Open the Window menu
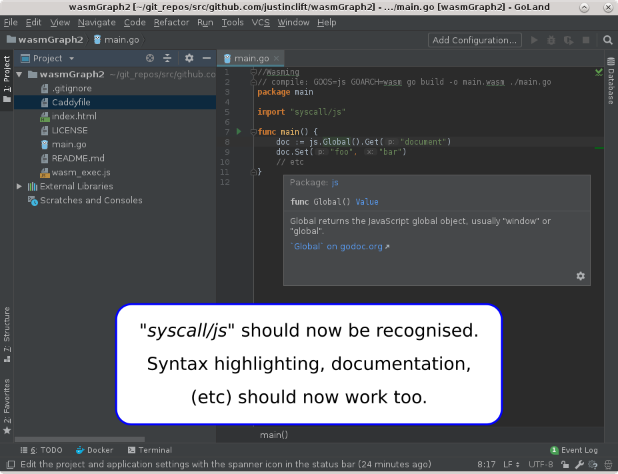 click(x=293, y=23)
